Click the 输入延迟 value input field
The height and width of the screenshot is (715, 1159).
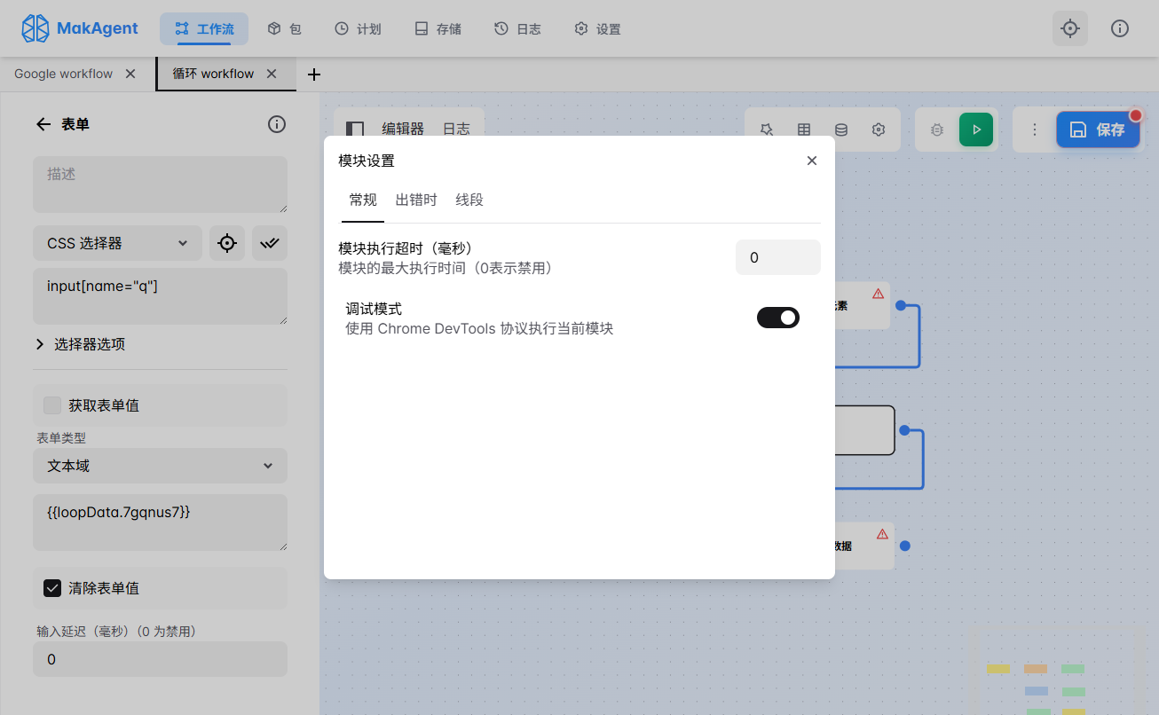[x=160, y=659]
